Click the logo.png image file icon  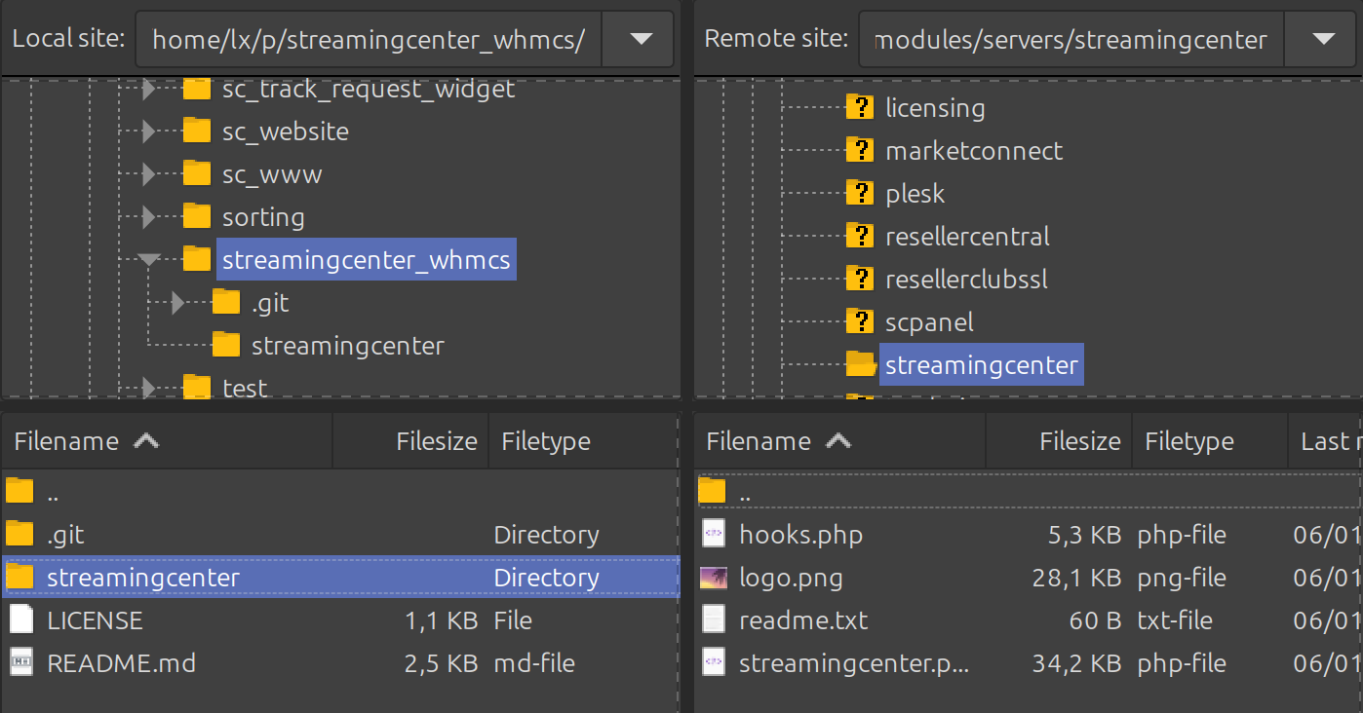pos(714,578)
